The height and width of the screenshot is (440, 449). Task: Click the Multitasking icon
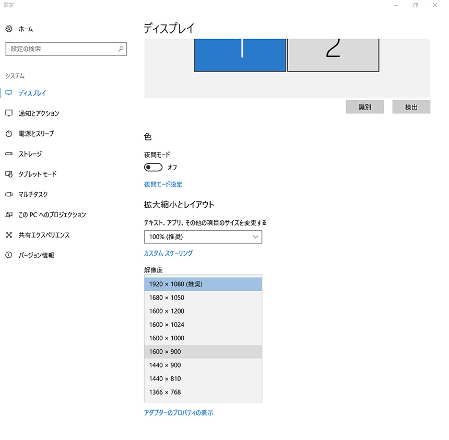pos(9,195)
